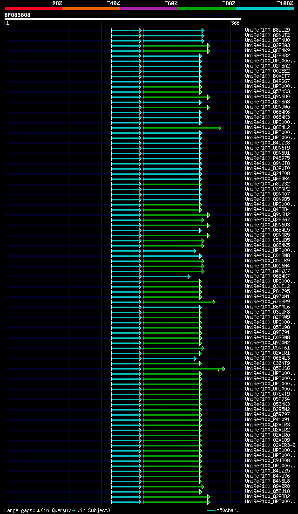Click the UniRef100_Q684K9 label
298x514 pixels.
267,50
